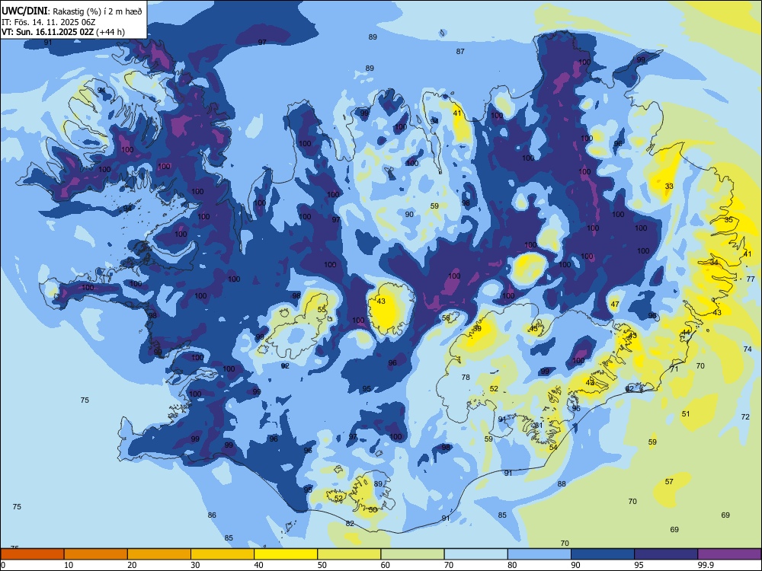Click the title text 'UWC/DINI: Rakastig (%) í 2 m hæð'
Viewport: 762px width, 571px height.
pyautogui.click(x=72, y=11)
